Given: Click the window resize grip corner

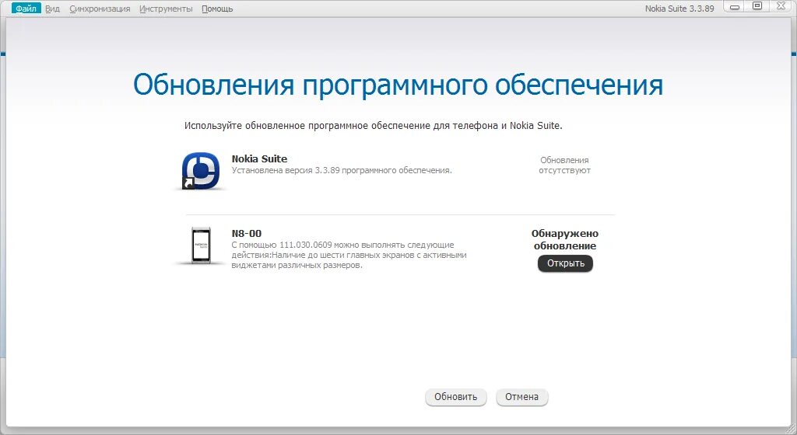Looking at the screenshot, I should (791, 429).
